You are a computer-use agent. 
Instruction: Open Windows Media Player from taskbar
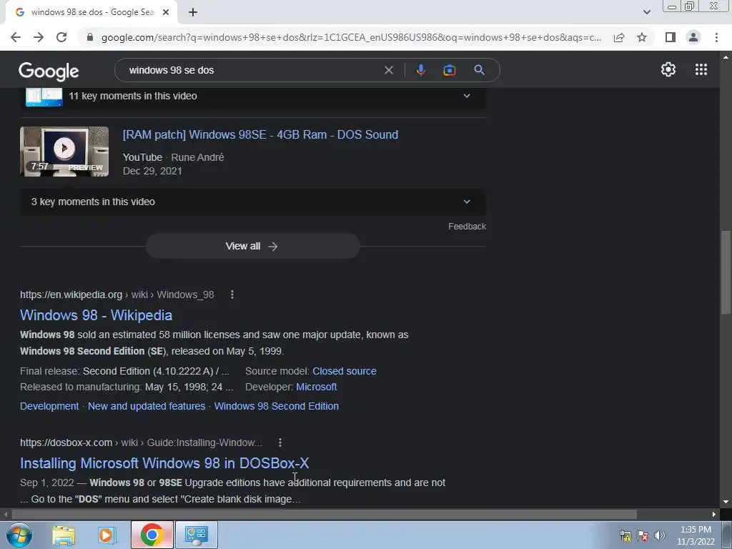(x=107, y=535)
